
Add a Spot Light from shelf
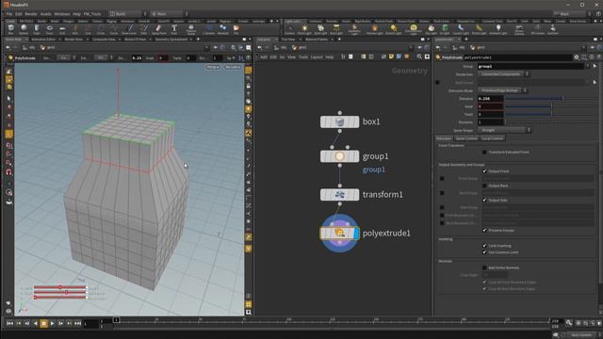coord(320,29)
